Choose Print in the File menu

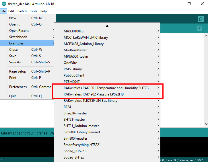click(27, 77)
